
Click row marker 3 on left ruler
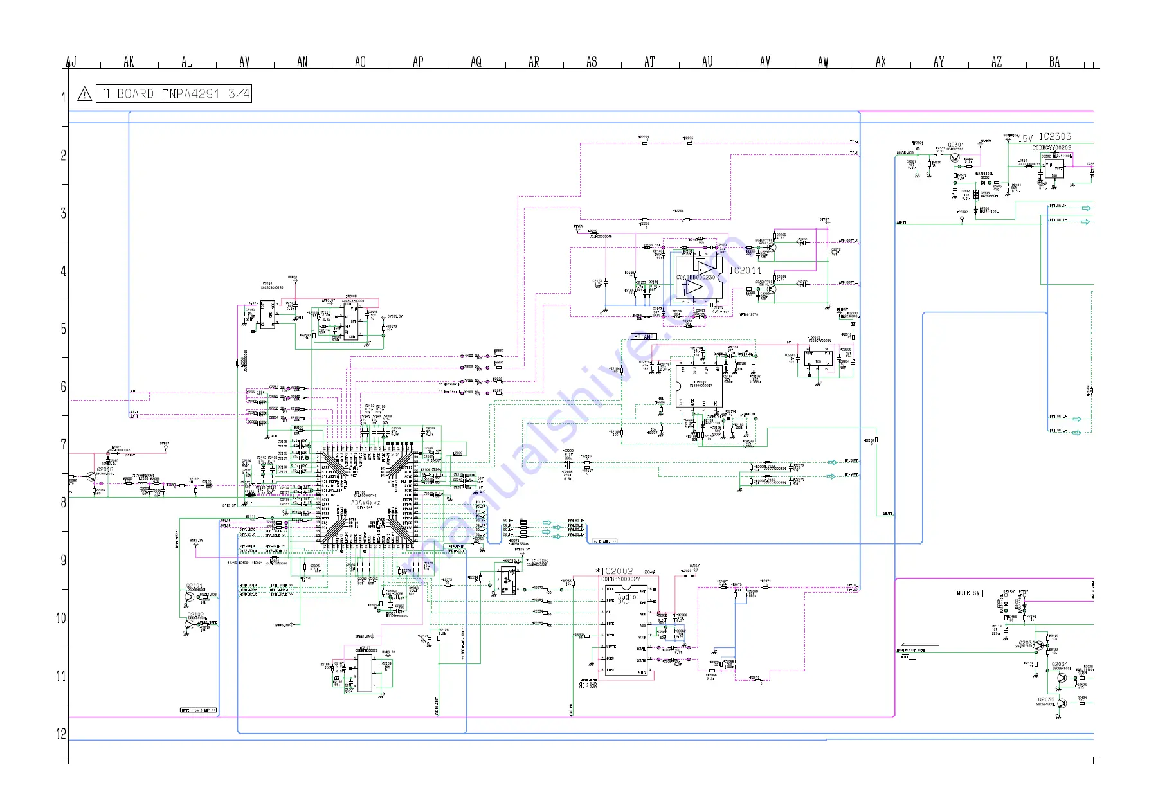[63, 213]
